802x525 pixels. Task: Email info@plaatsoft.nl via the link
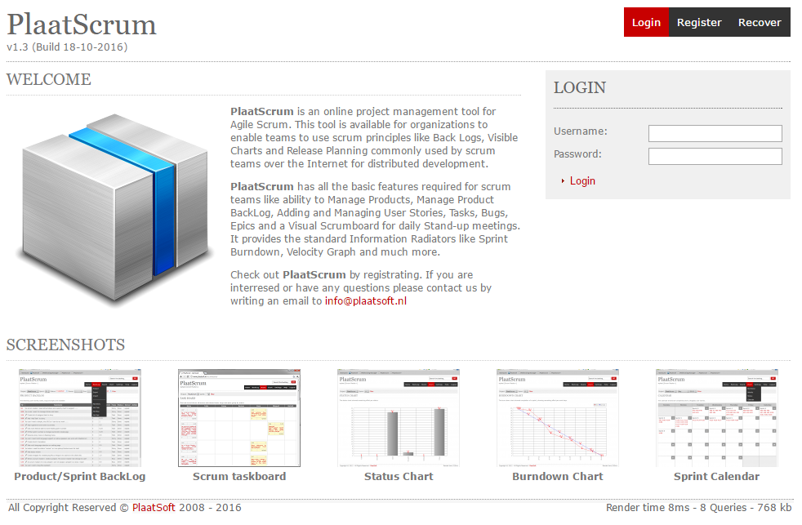[366, 301]
